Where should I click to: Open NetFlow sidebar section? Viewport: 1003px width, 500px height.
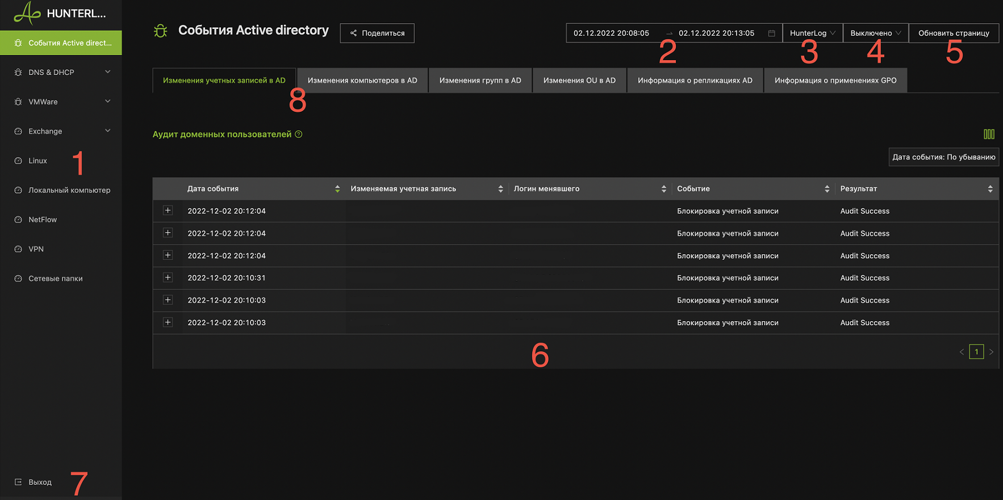point(61,220)
